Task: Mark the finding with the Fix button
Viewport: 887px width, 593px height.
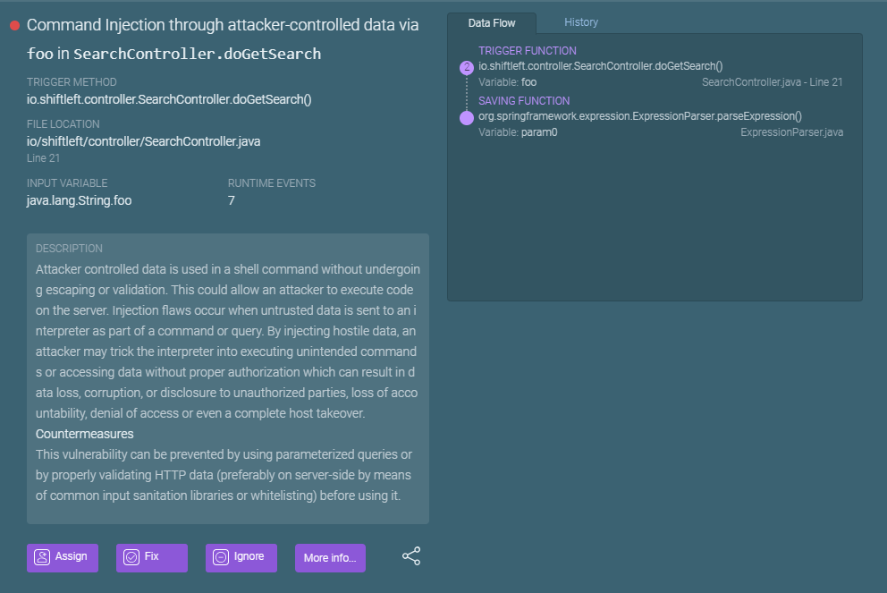Action: coord(151,557)
